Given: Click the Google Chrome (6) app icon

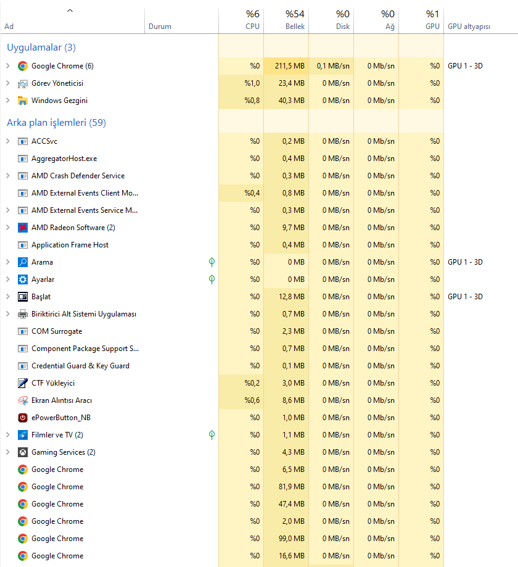Looking at the screenshot, I should point(23,66).
